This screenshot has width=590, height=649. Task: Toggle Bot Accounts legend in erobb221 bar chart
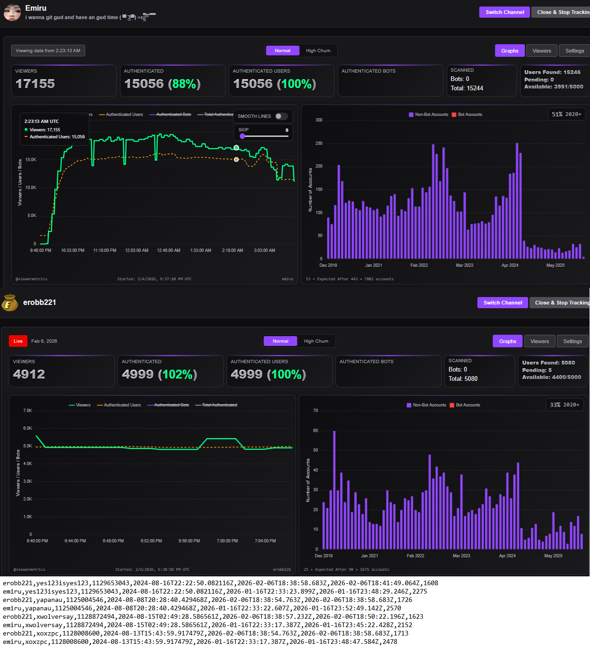pos(465,405)
